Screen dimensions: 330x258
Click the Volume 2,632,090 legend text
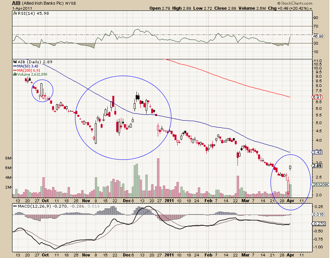click(x=32, y=74)
